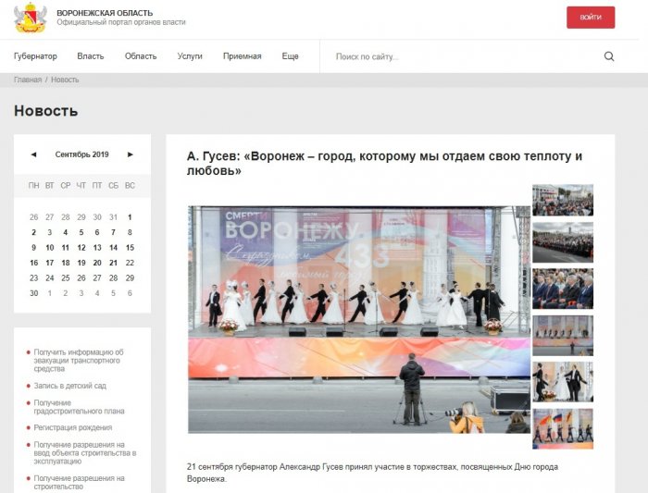The height and width of the screenshot is (493, 648).
Task: Click the Voronezh region coat of arms logo
Action: pyautogui.click(x=30, y=18)
